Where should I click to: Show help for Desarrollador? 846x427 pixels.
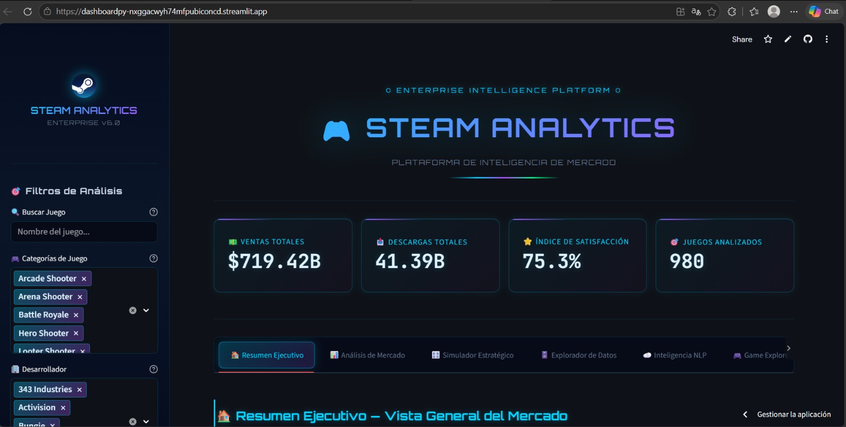[x=153, y=369]
